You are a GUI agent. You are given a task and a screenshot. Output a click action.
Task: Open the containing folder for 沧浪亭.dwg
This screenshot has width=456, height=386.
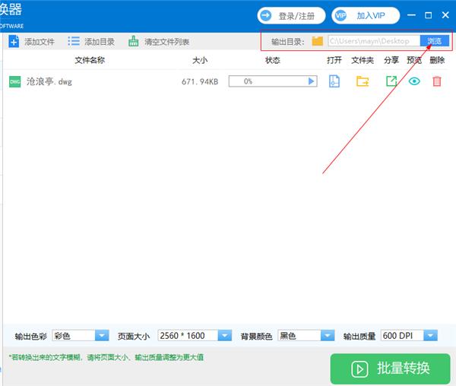(363, 81)
